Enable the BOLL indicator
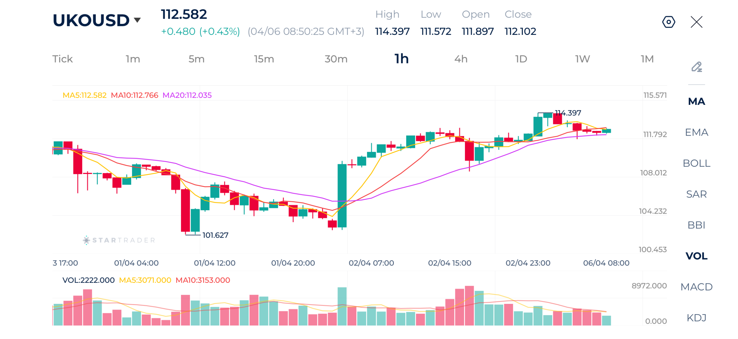Screen dimensions: 738x339 [x=696, y=163]
